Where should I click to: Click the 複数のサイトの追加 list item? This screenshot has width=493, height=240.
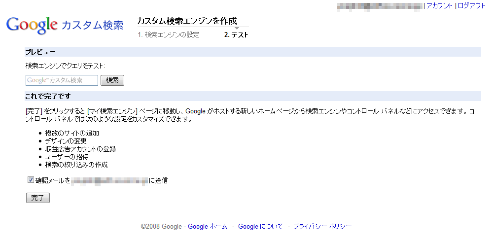72,133
